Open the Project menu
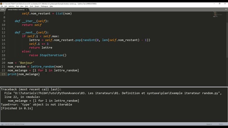The height and width of the screenshot is (128, 228). pyautogui.click(x=37, y=6)
